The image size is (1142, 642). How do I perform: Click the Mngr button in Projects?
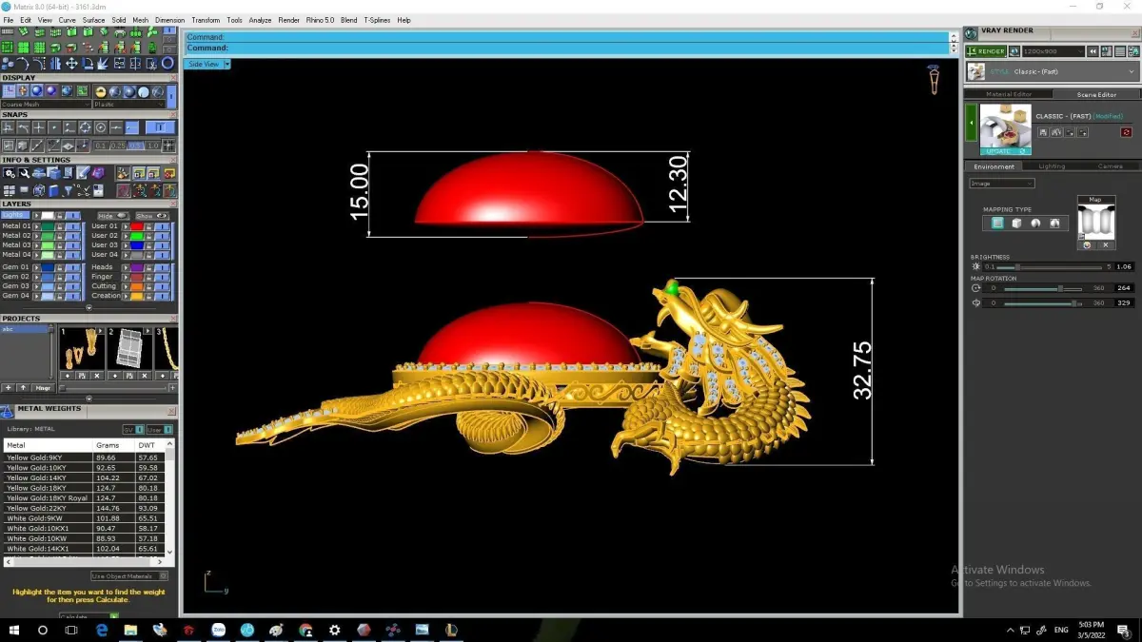43,388
